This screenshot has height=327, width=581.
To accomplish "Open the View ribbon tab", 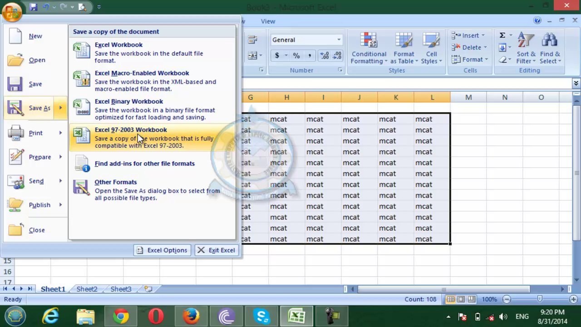I will 268,21.
